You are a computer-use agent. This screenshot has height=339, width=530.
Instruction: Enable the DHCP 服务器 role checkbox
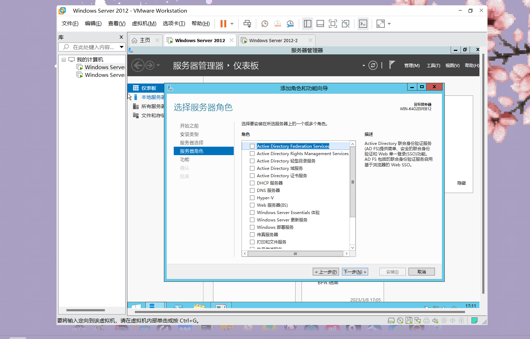tap(252, 183)
